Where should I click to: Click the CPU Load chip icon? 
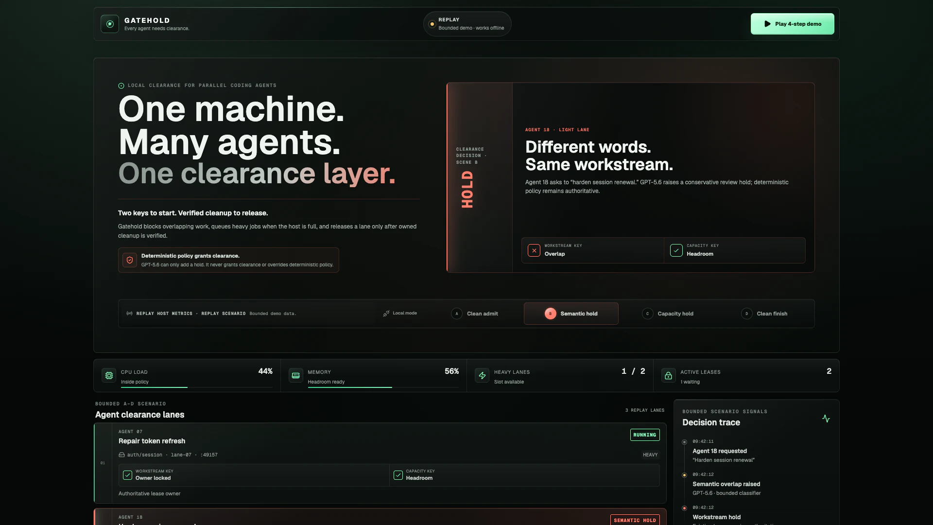click(x=109, y=376)
